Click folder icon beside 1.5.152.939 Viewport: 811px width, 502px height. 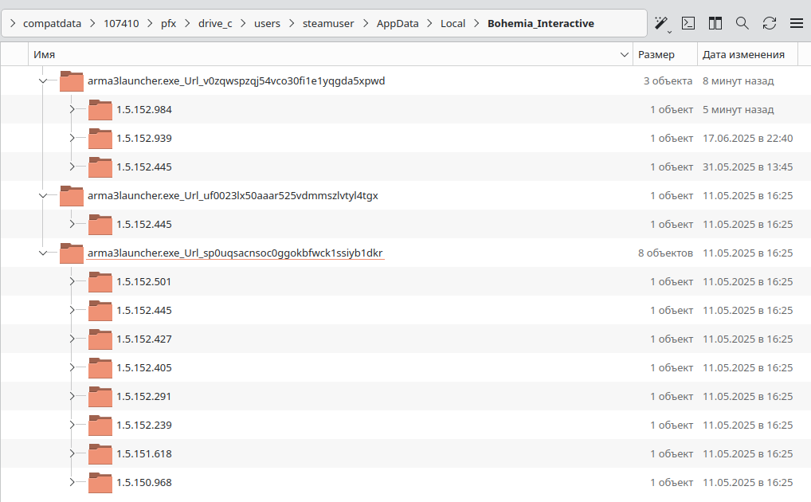pyautogui.click(x=100, y=139)
